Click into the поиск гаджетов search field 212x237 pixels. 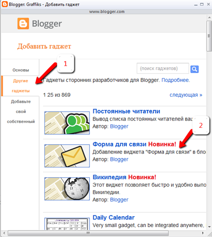(163, 68)
